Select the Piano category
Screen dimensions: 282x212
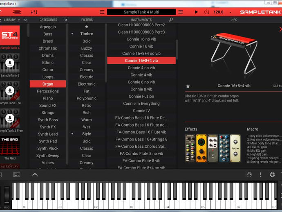(48, 98)
